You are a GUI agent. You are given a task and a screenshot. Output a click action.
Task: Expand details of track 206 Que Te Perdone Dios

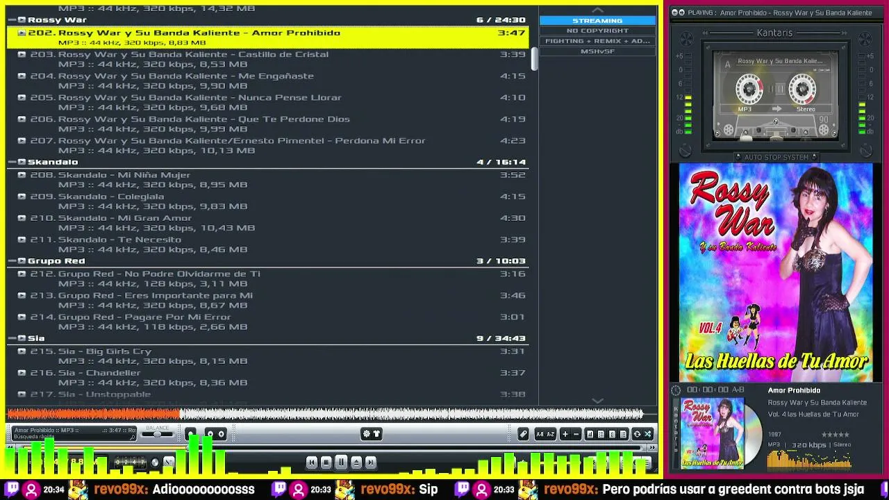22,119
